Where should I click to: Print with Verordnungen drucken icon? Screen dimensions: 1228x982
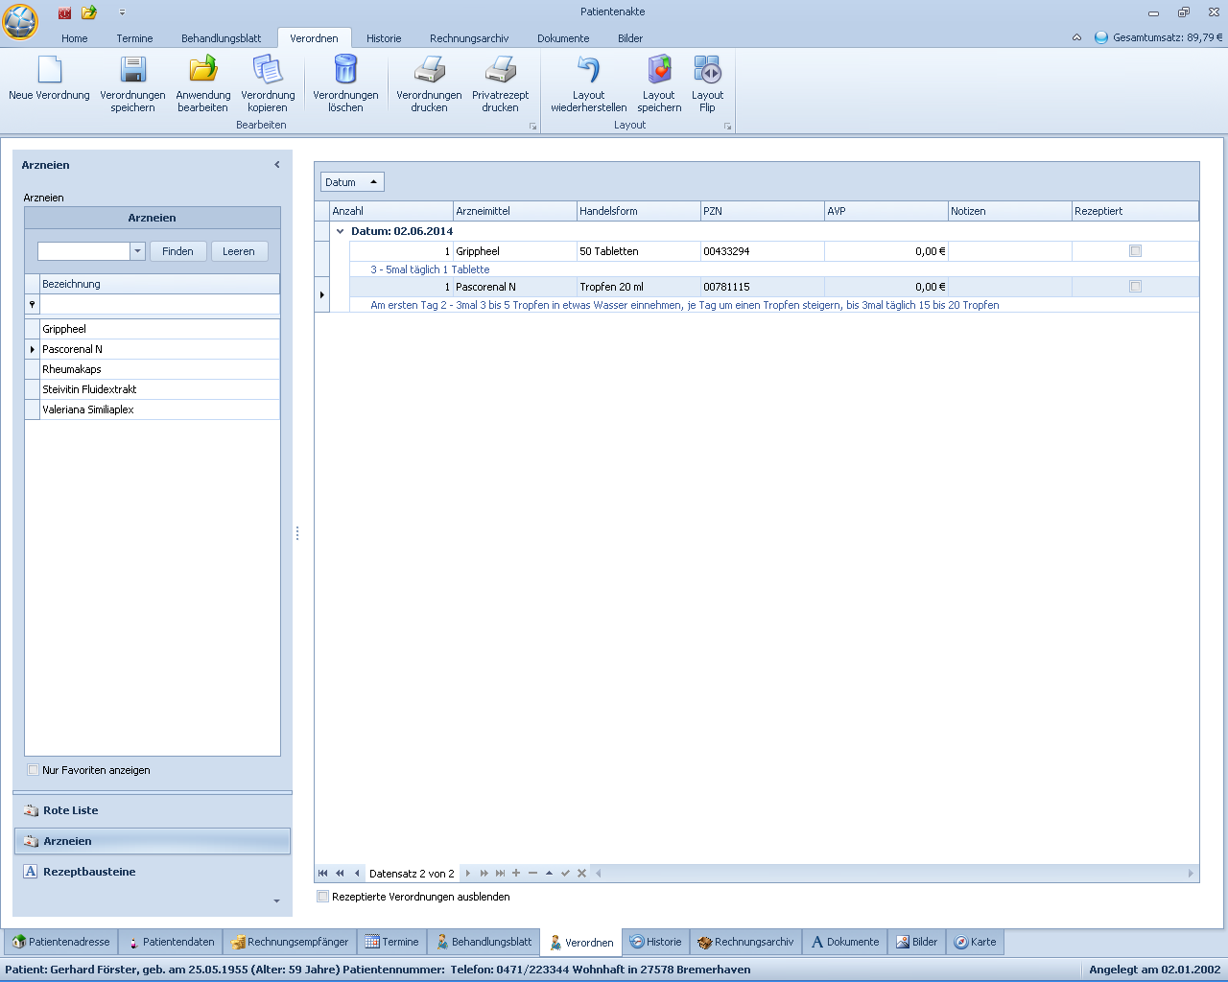tap(429, 71)
